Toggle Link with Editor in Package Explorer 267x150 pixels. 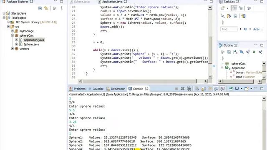46,8
